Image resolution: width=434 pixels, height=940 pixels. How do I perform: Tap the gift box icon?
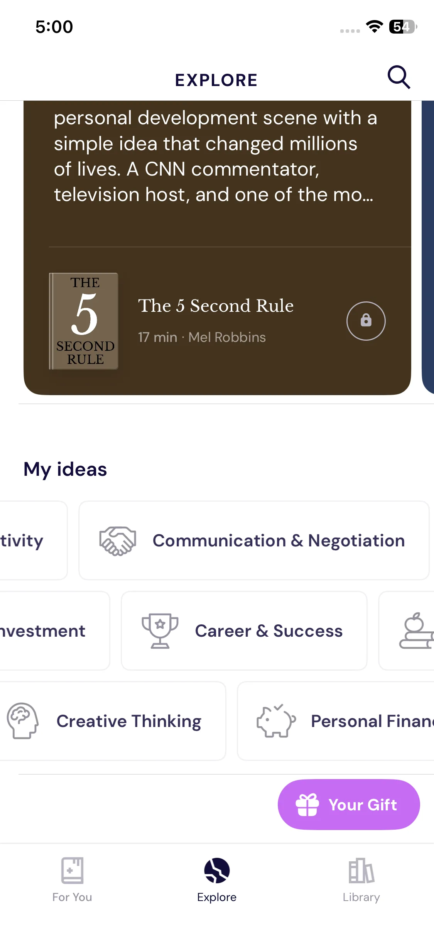pyautogui.click(x=307, y=805)
